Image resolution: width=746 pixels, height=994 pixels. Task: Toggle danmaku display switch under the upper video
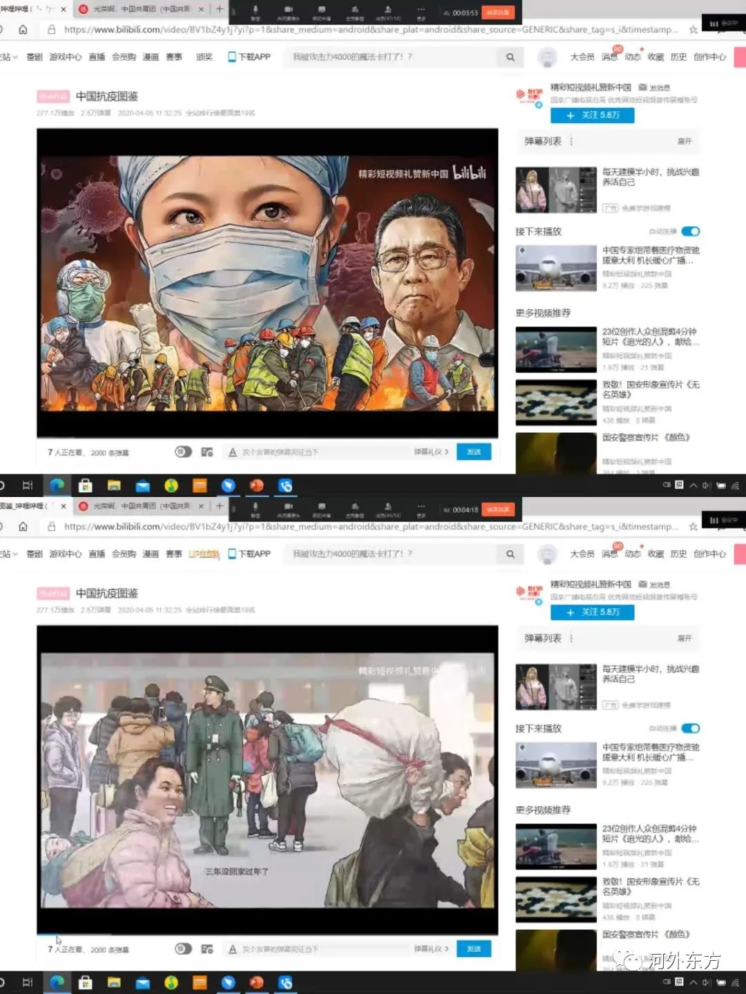[183, 452]
